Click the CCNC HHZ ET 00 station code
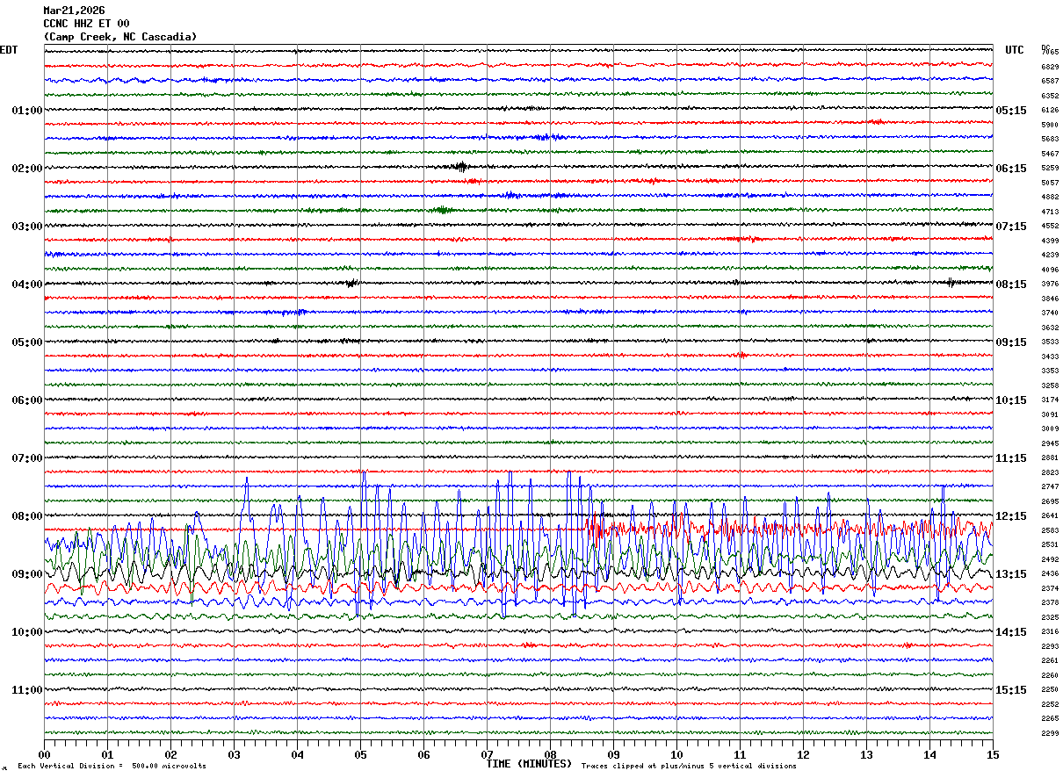1063x778 pixels. [x=86, y=24]
